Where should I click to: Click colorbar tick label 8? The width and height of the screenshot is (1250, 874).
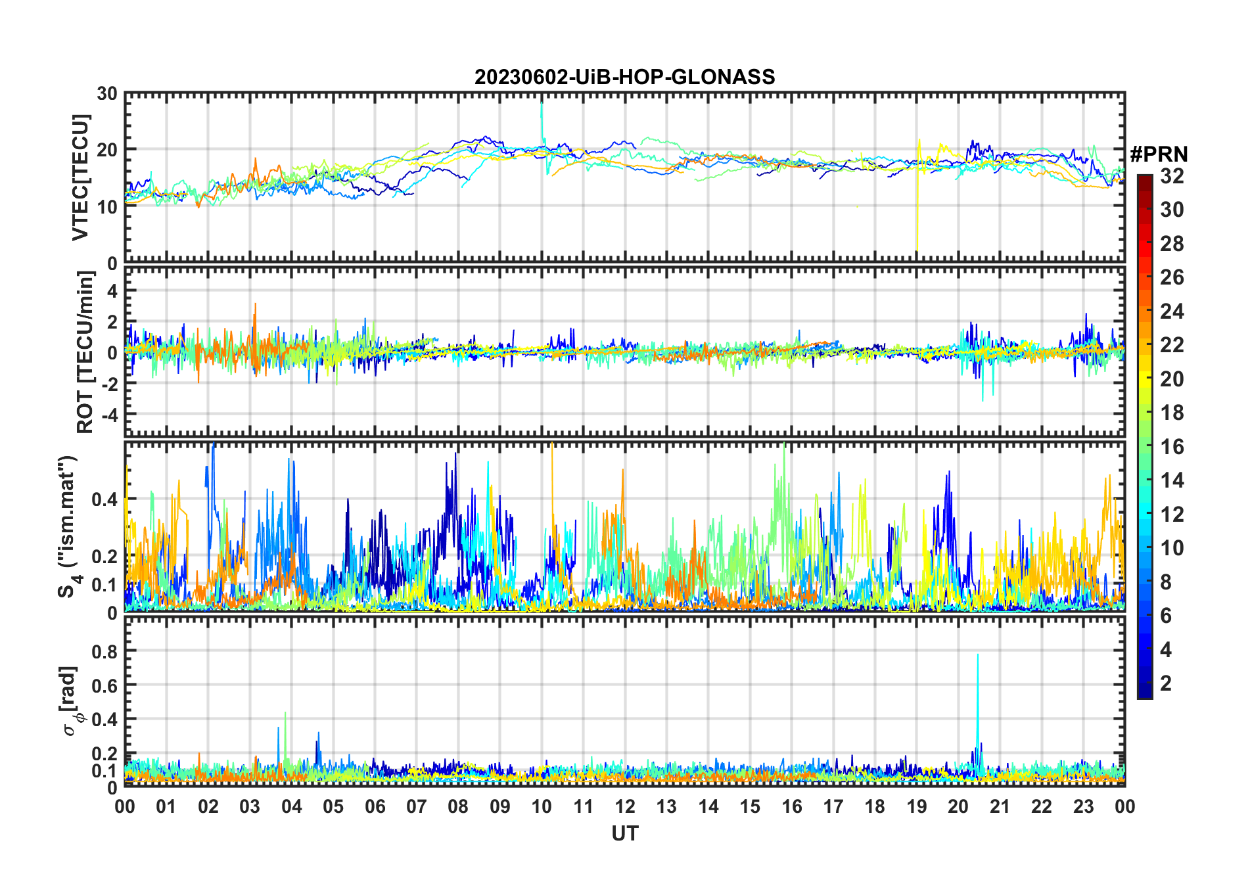[x=1166, y=582]
